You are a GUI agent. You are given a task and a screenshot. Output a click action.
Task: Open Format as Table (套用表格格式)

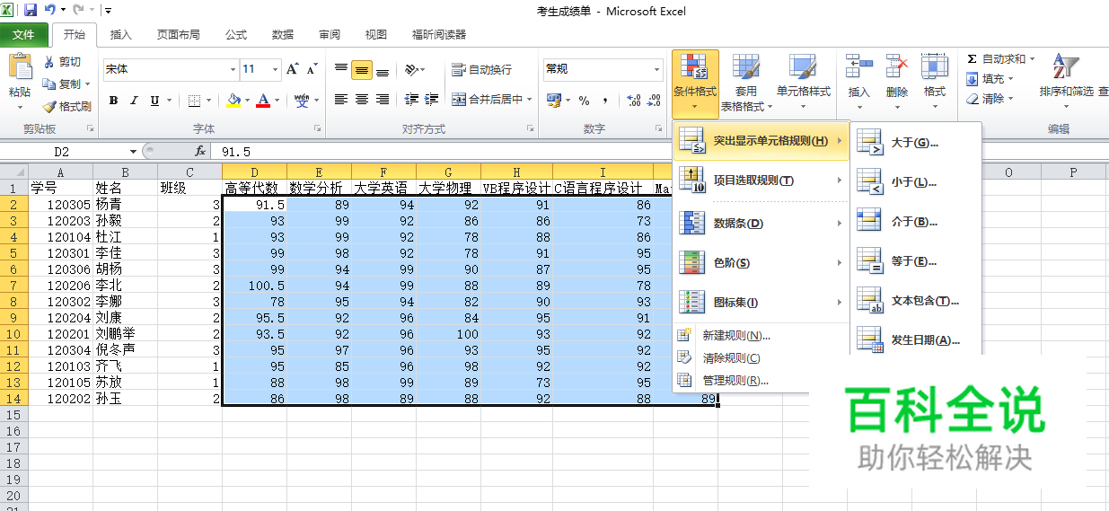(745, 84)
